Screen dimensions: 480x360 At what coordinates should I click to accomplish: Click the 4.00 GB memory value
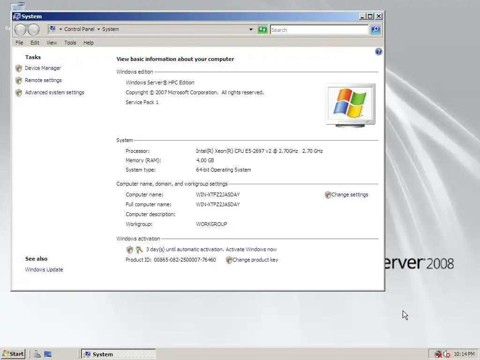(205, 160)
